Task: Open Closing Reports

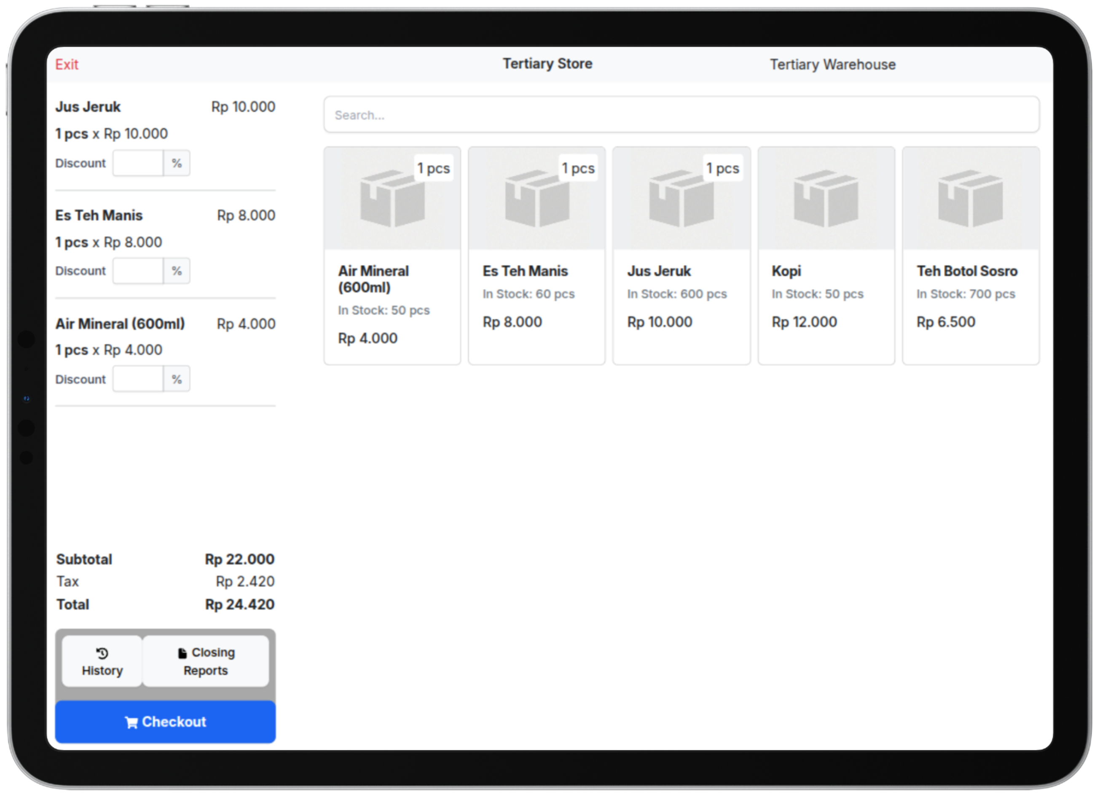Action: [x=206, y=661]
